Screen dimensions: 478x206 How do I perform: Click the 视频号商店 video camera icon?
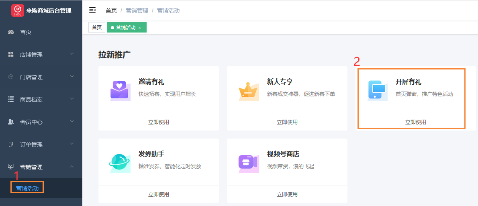coord(249,162)
